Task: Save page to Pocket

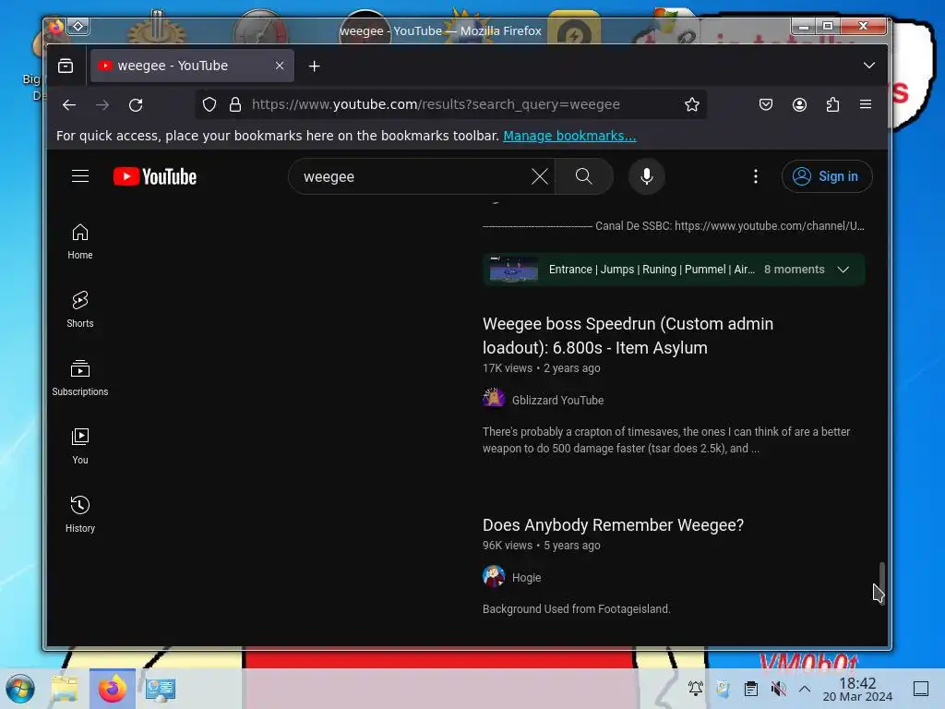Action: 766,105
